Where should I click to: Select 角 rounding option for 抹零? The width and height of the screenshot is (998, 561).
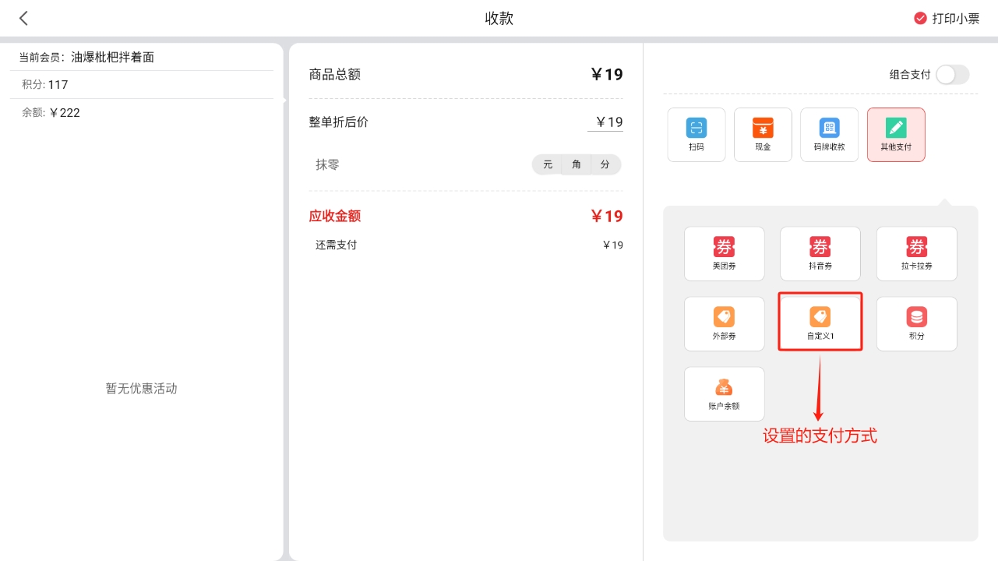(577, 164)
